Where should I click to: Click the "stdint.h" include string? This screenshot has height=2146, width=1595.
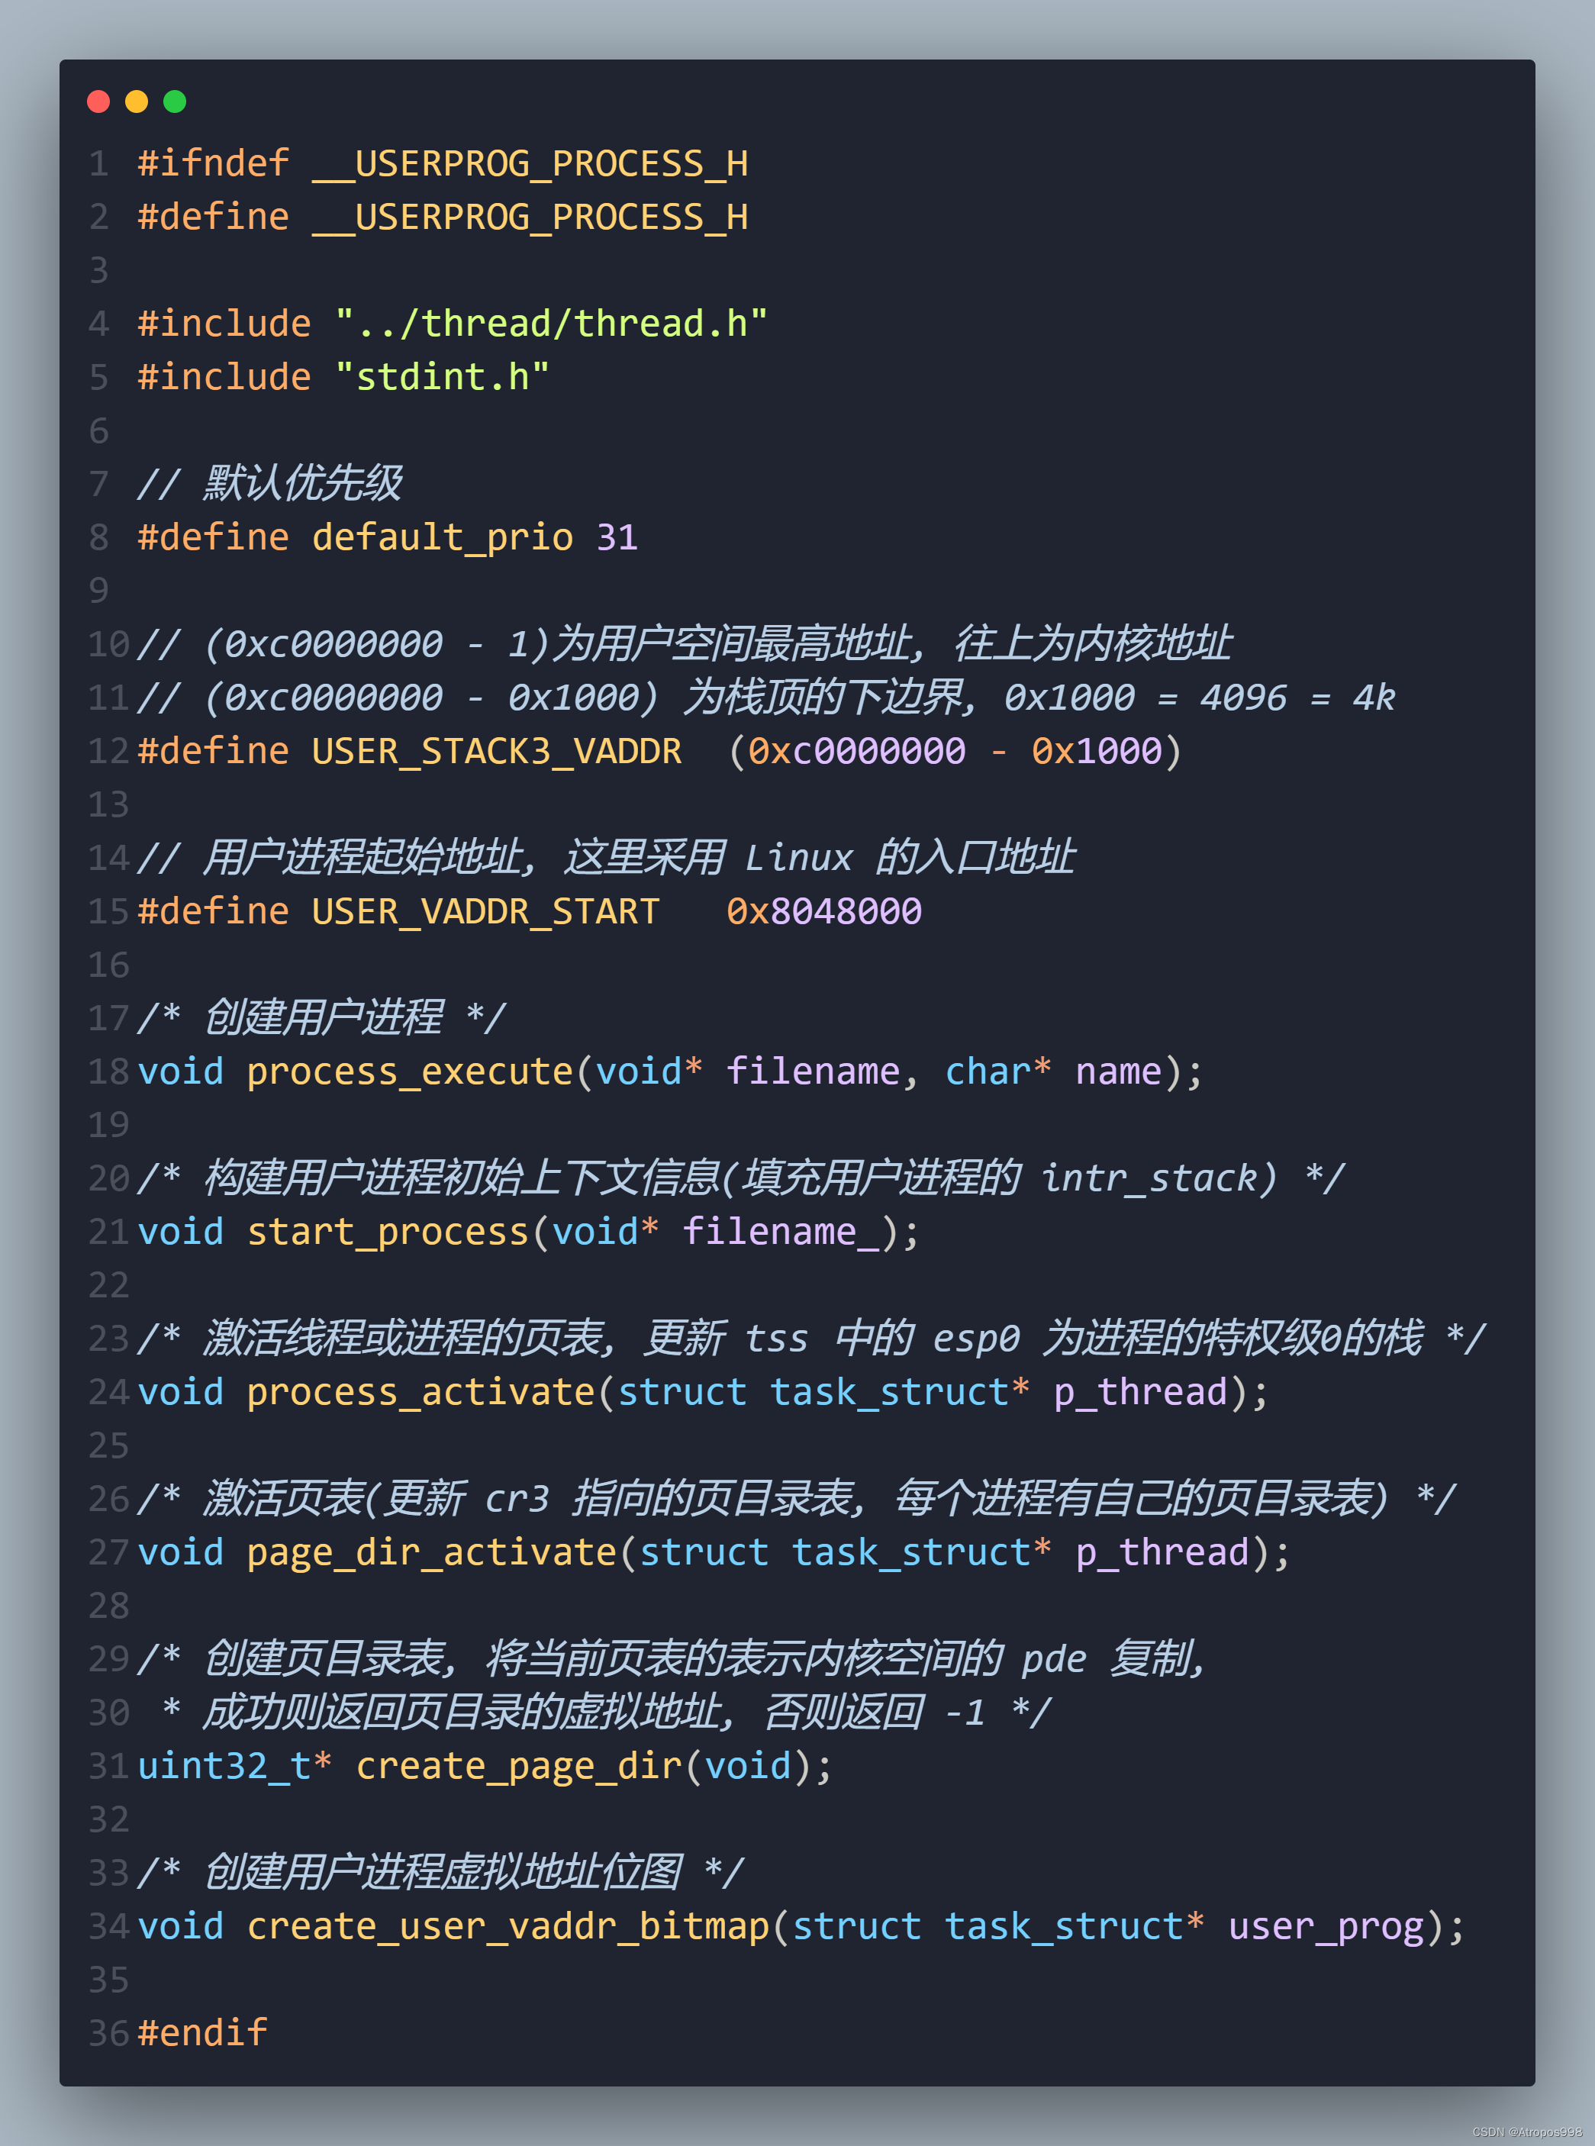(x=442, y=376)
